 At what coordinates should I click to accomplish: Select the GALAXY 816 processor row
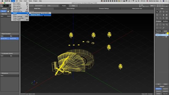coord(10,39)
